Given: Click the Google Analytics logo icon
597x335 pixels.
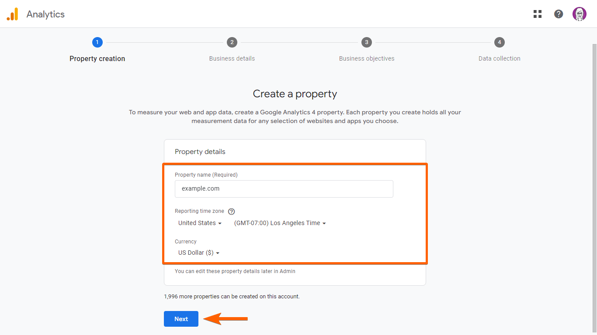Looking at the screenshot, I should 12,14.
